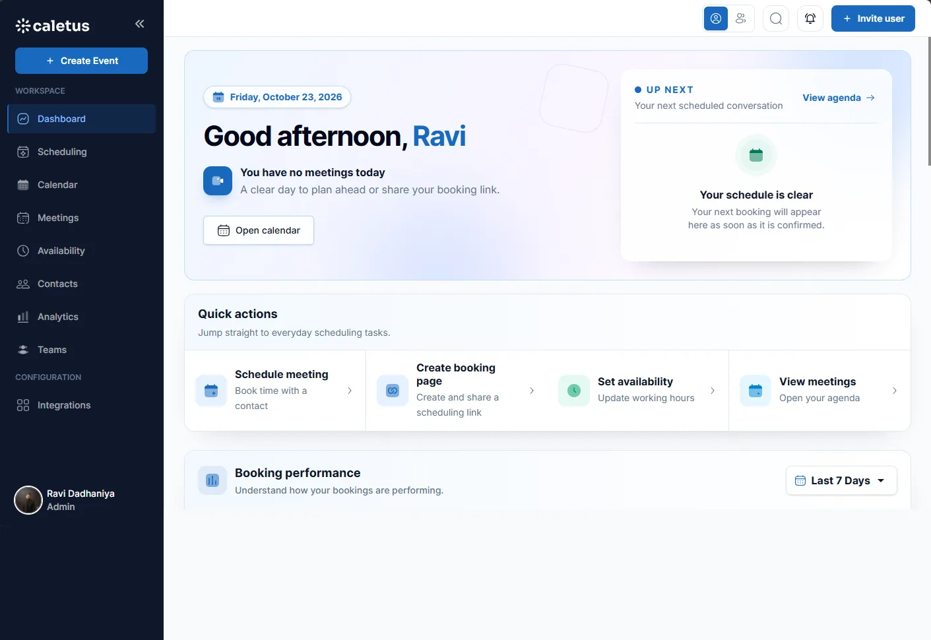Viewport: 931px width, 640px height.
Task: Click the Create Event button
Action: [81, 61]
